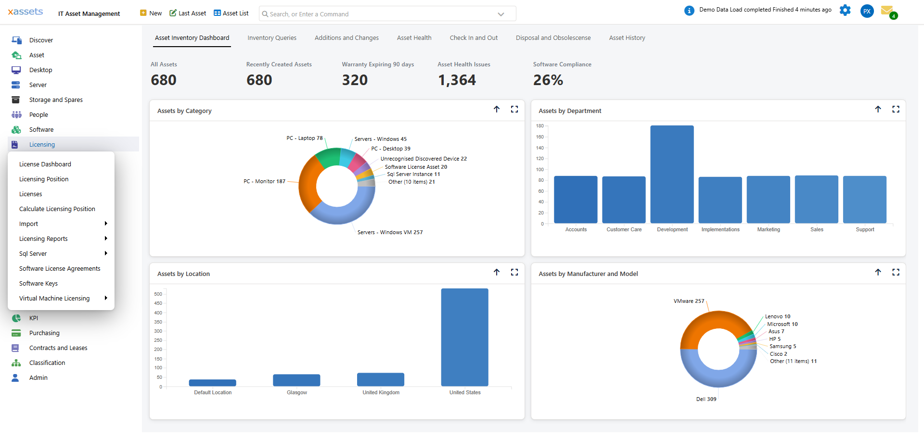Open the Asset List button
This screenshot has width=924, height=438.
tap(231, 13)
